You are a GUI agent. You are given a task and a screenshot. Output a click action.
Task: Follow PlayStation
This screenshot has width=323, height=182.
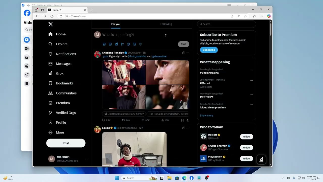(x=246, y=158)
